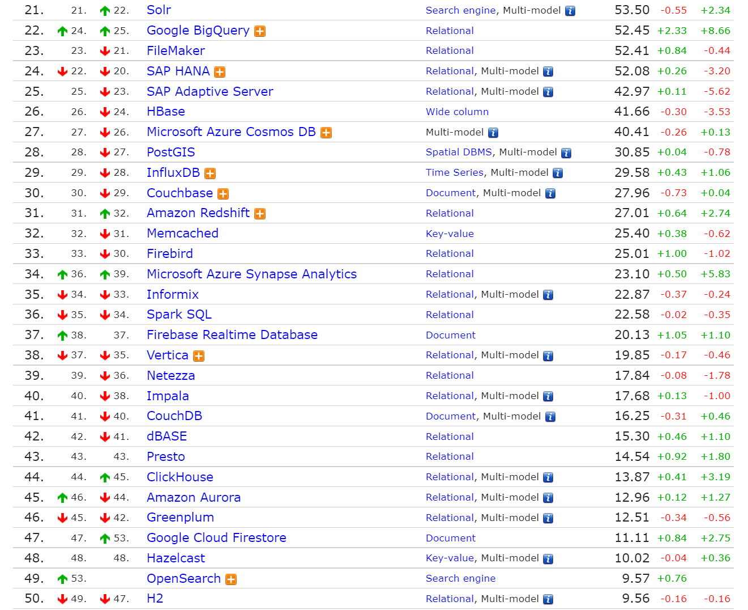Open the CouchDB link
The height and width of the screenshot is (610, 748).
coord(174,416)
